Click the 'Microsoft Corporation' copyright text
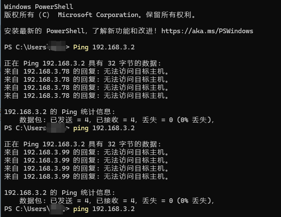281x217 pixels. [x=98, y=15]
